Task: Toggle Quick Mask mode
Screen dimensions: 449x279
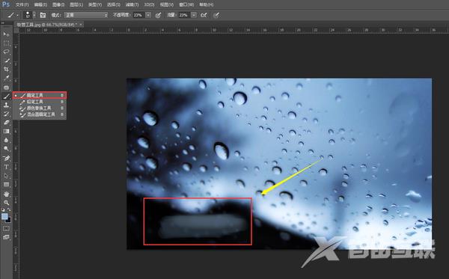Action: coord(6,228)
